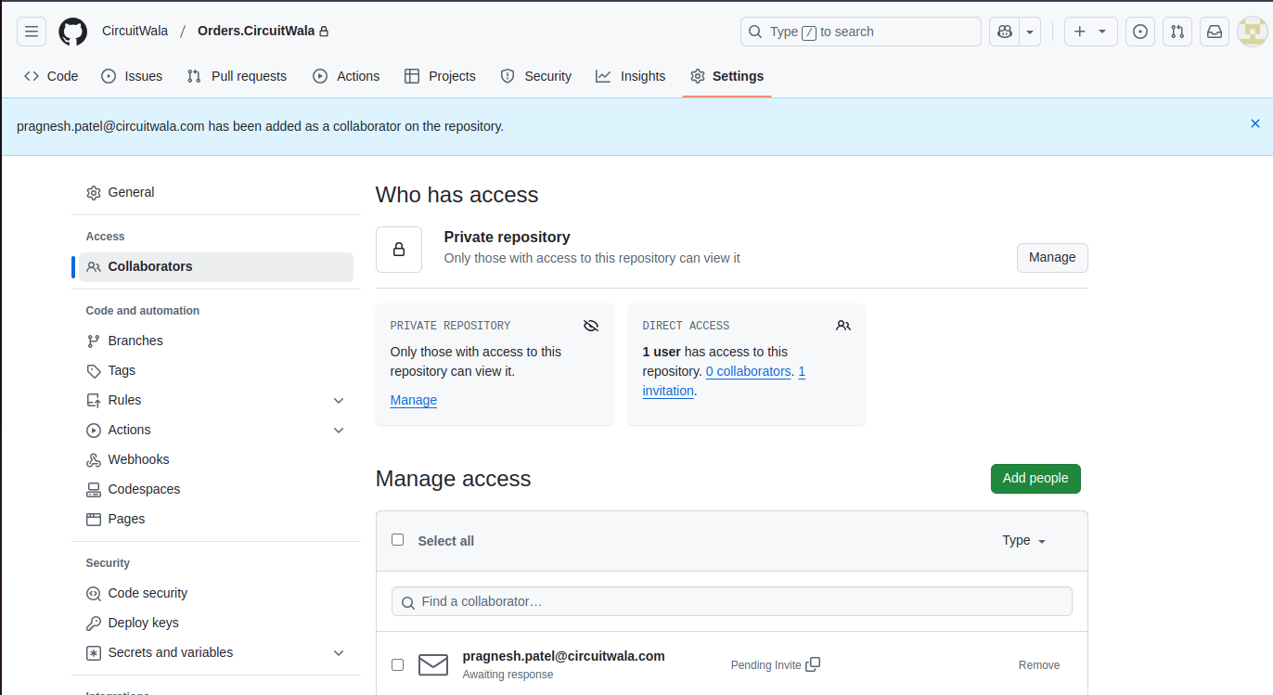The height and width of the screenshot is (695, 1273).
Task: Click the crossed-eye icon in Private Repository card
Action: (x=591, y=326)
